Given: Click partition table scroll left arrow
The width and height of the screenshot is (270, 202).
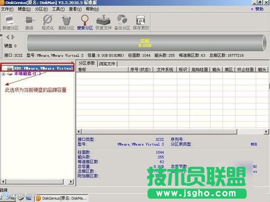Looking at the screenshot, I should [79, 131].
